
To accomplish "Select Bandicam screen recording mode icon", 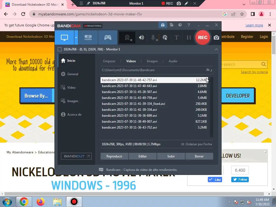I will [64, 37].
